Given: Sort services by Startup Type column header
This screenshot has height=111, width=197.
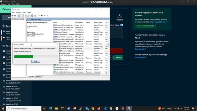Looking at the screenshot, I should [98, 23].
